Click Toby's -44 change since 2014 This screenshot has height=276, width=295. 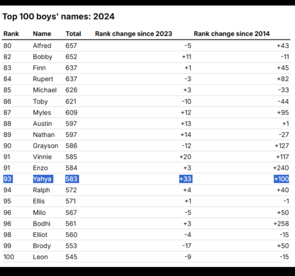coord(283,102)
